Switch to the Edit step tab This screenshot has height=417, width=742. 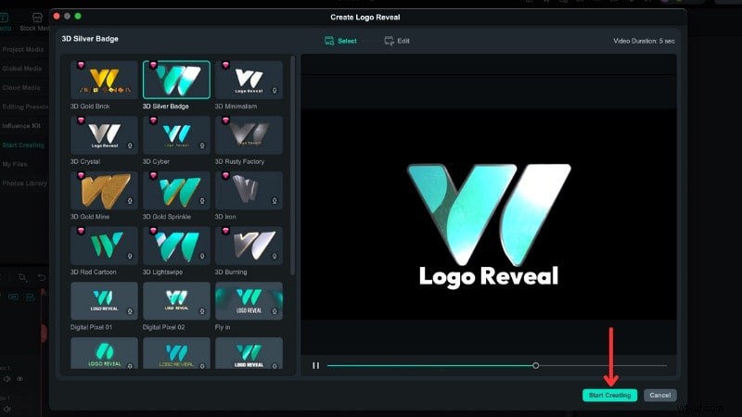coord(396,41)
